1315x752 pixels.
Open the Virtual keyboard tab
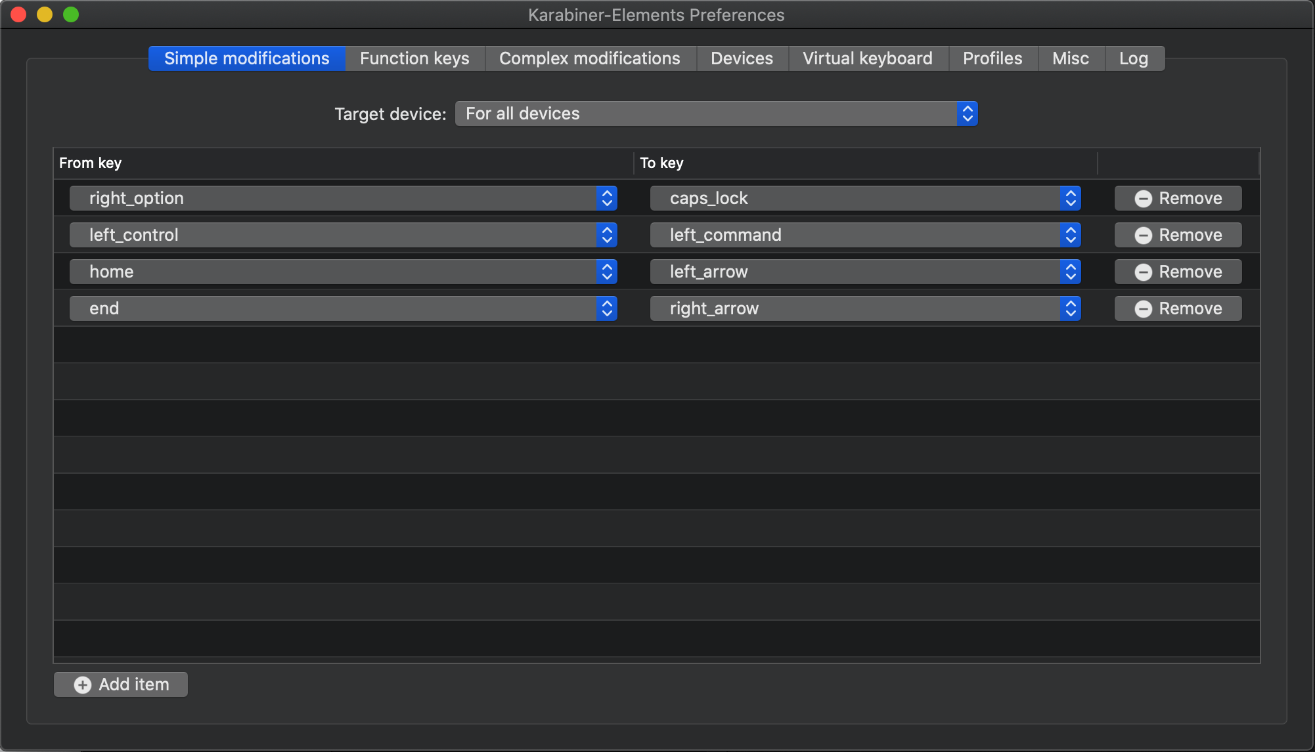[x=868, y=58]
